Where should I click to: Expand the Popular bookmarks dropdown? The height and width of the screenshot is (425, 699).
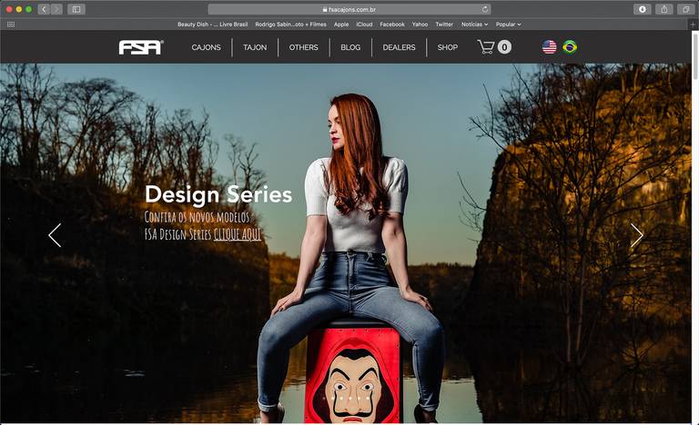508,25
